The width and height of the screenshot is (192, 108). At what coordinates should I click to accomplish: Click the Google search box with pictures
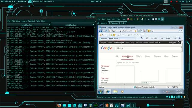tap(148, 48)
